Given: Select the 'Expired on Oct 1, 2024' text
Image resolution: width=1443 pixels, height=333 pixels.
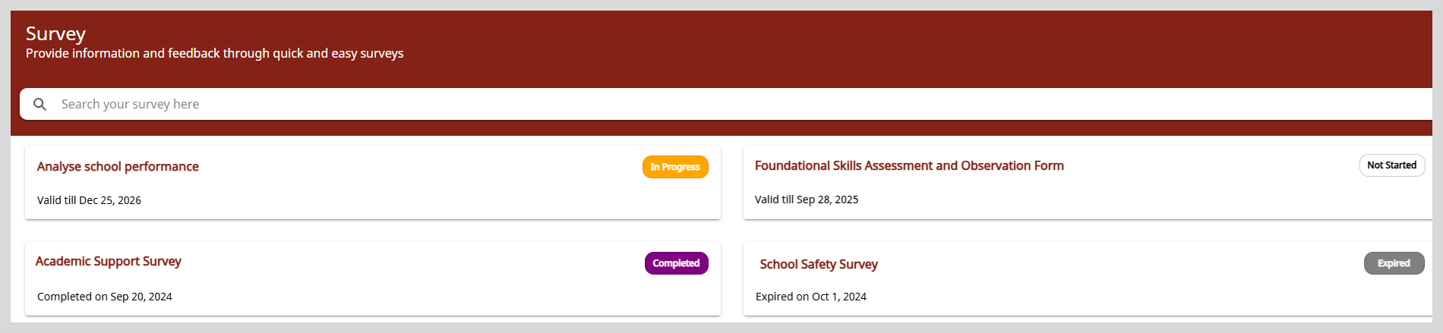Looking at the screenshot, I should click(x=811, y=297).
